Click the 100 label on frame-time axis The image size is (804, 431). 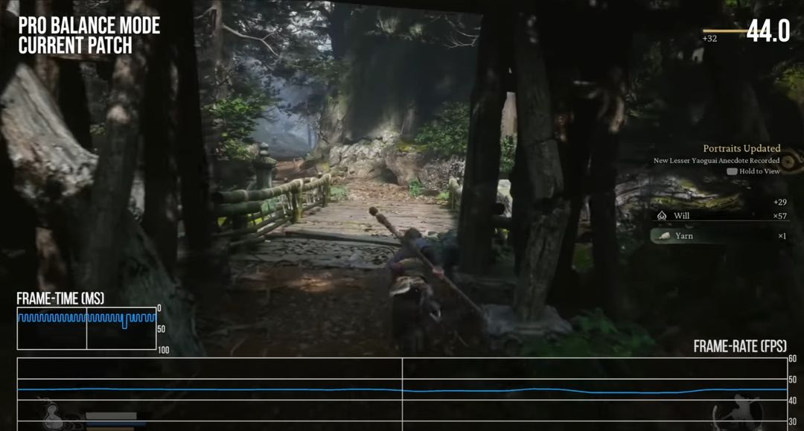coord(164,350)
